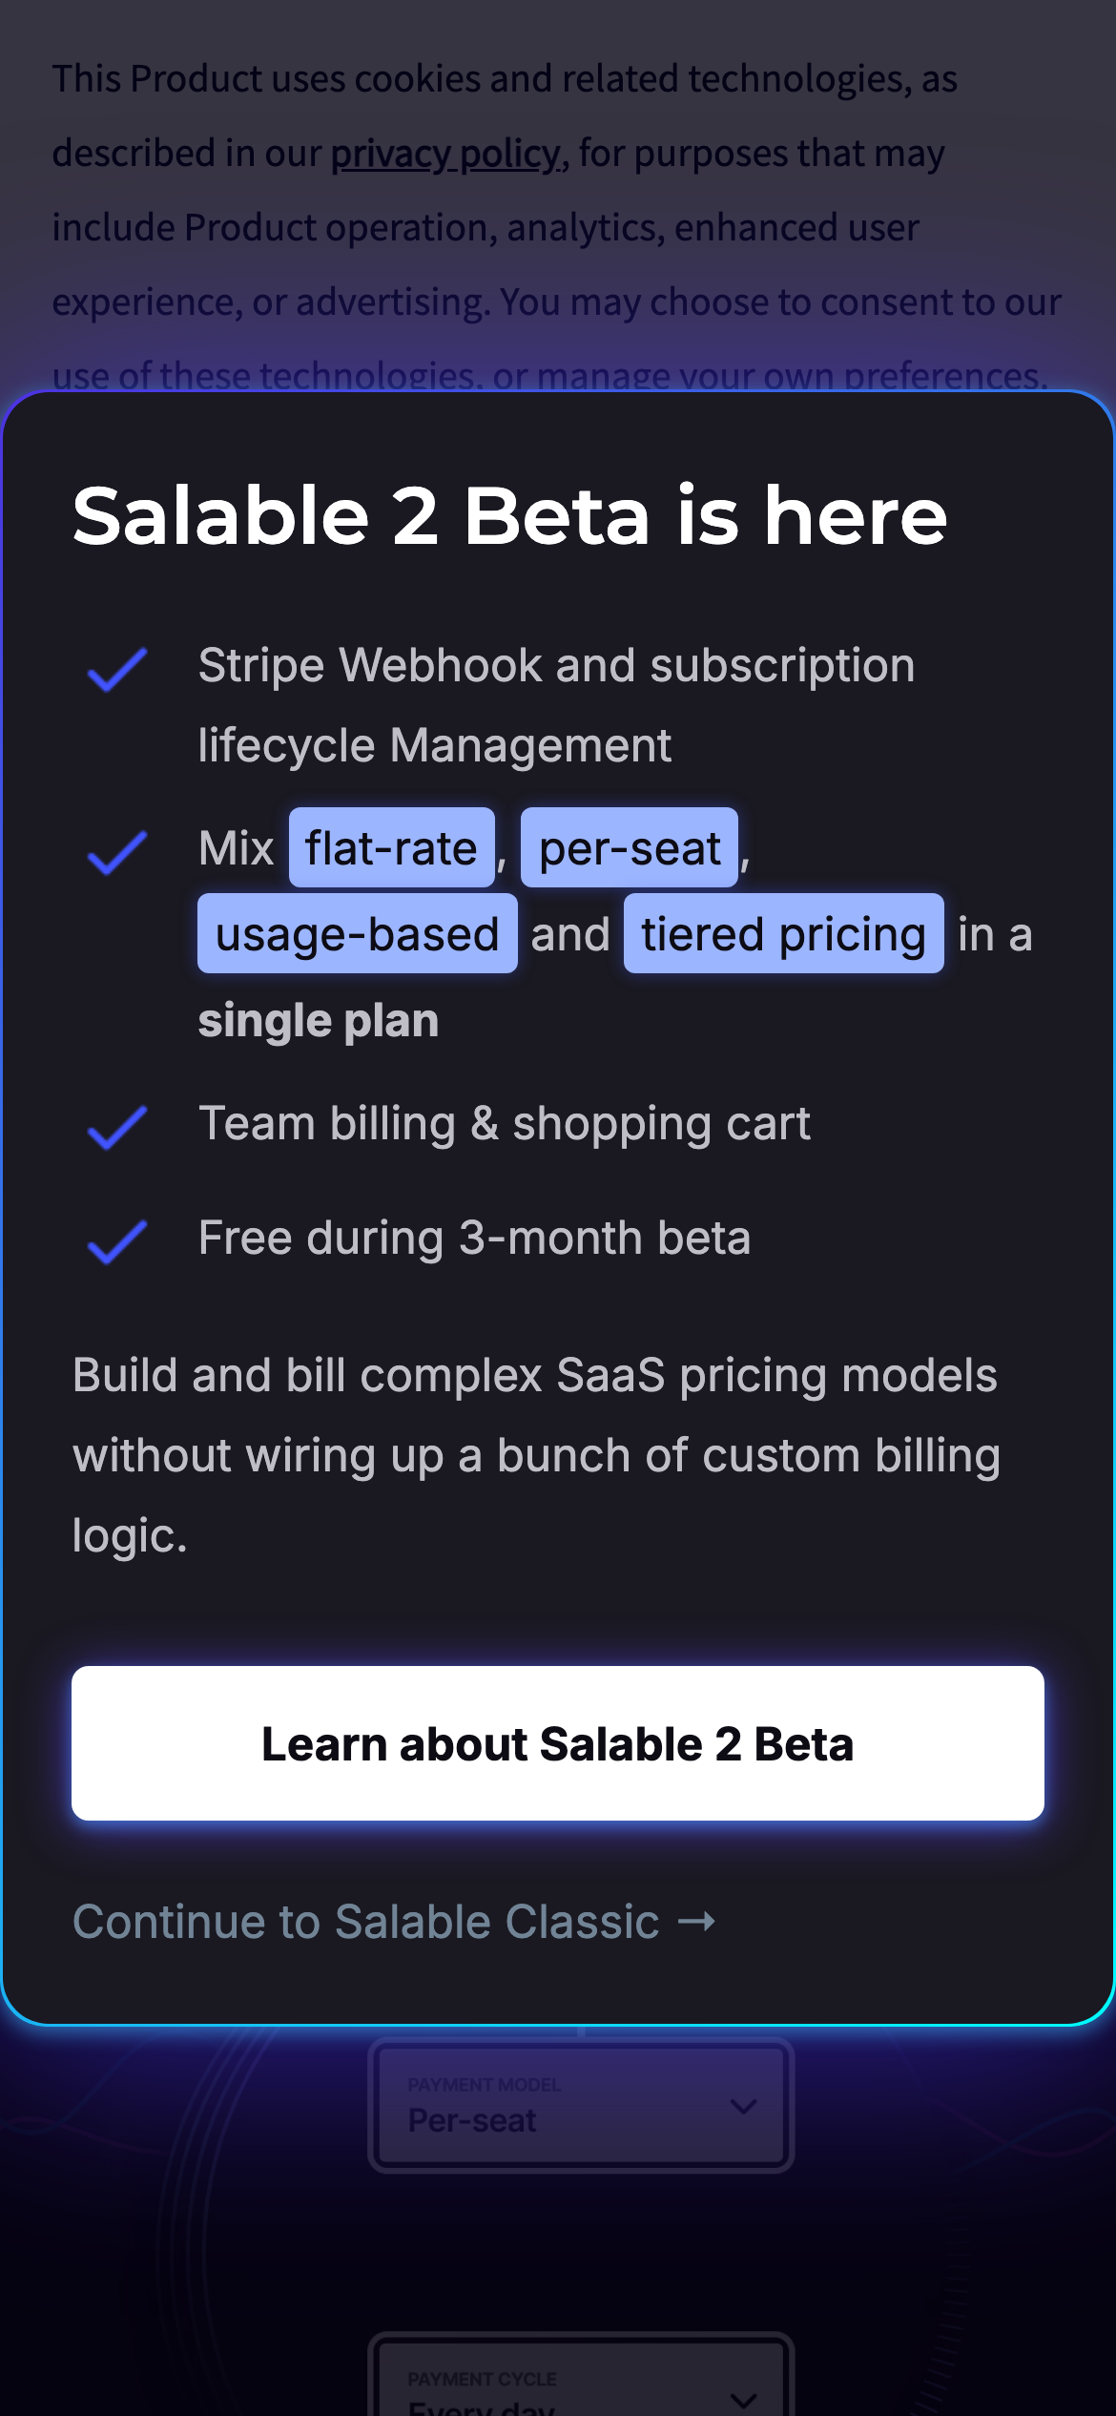The height and width of the screenshot is (2416, 1116).
Task: Click the checkmark beside the Mix pricing item
Action: click(x=117, y=852)
